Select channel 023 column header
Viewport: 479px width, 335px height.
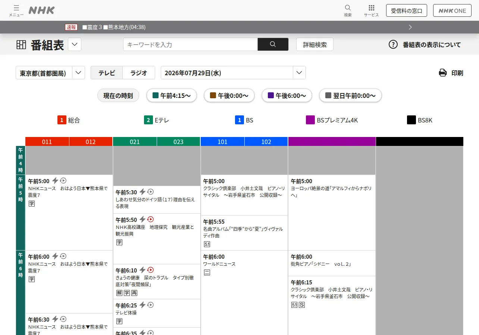pos(178,141)
